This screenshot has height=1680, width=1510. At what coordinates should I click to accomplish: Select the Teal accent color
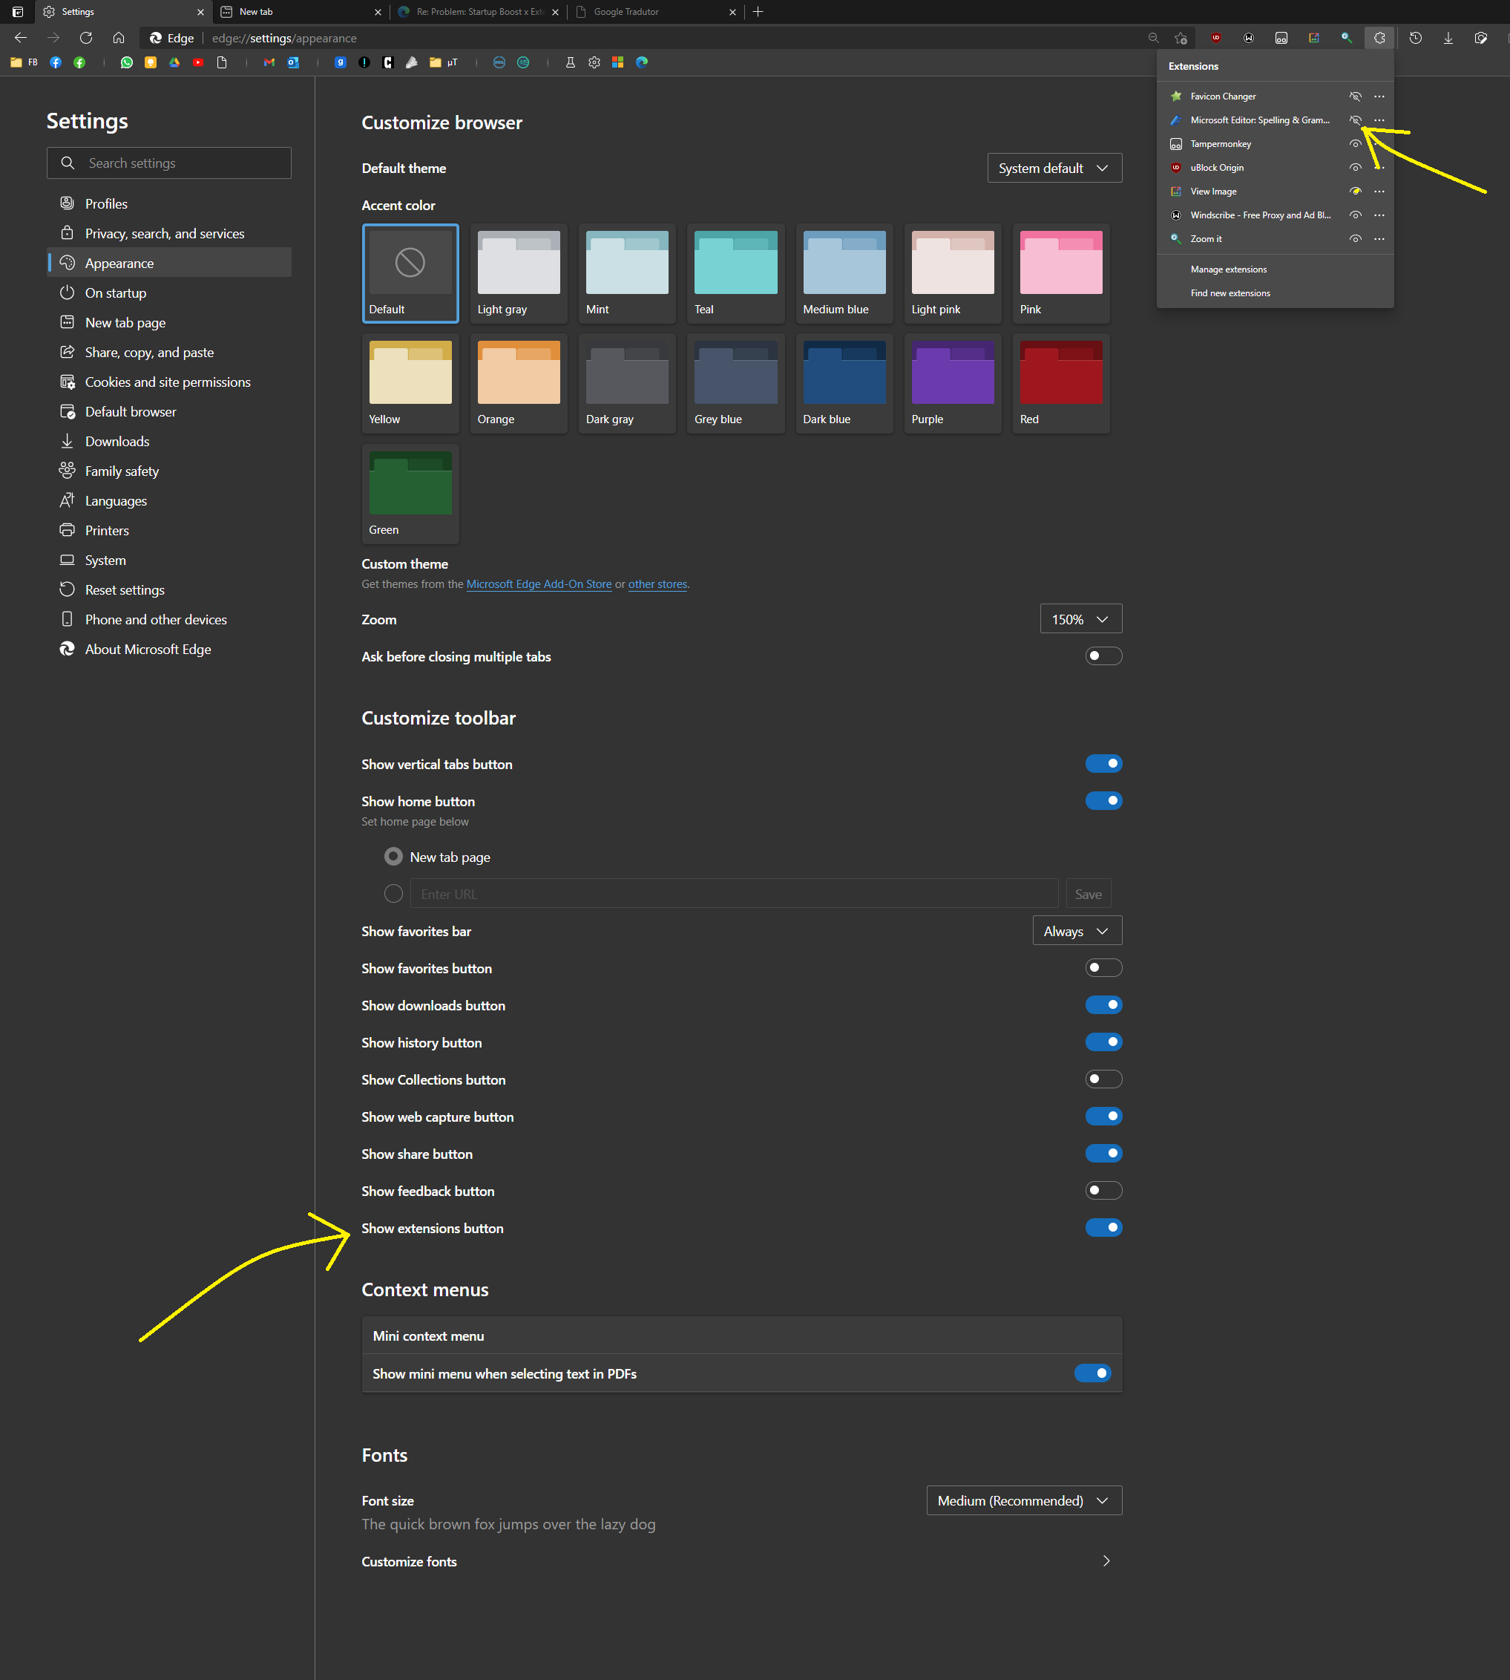[735, 273]
